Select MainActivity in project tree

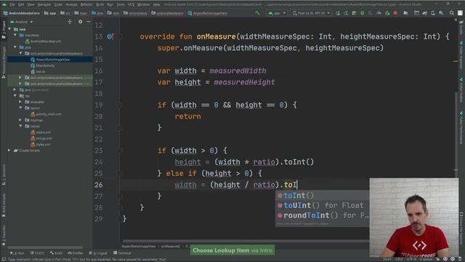tap(42, 65)
